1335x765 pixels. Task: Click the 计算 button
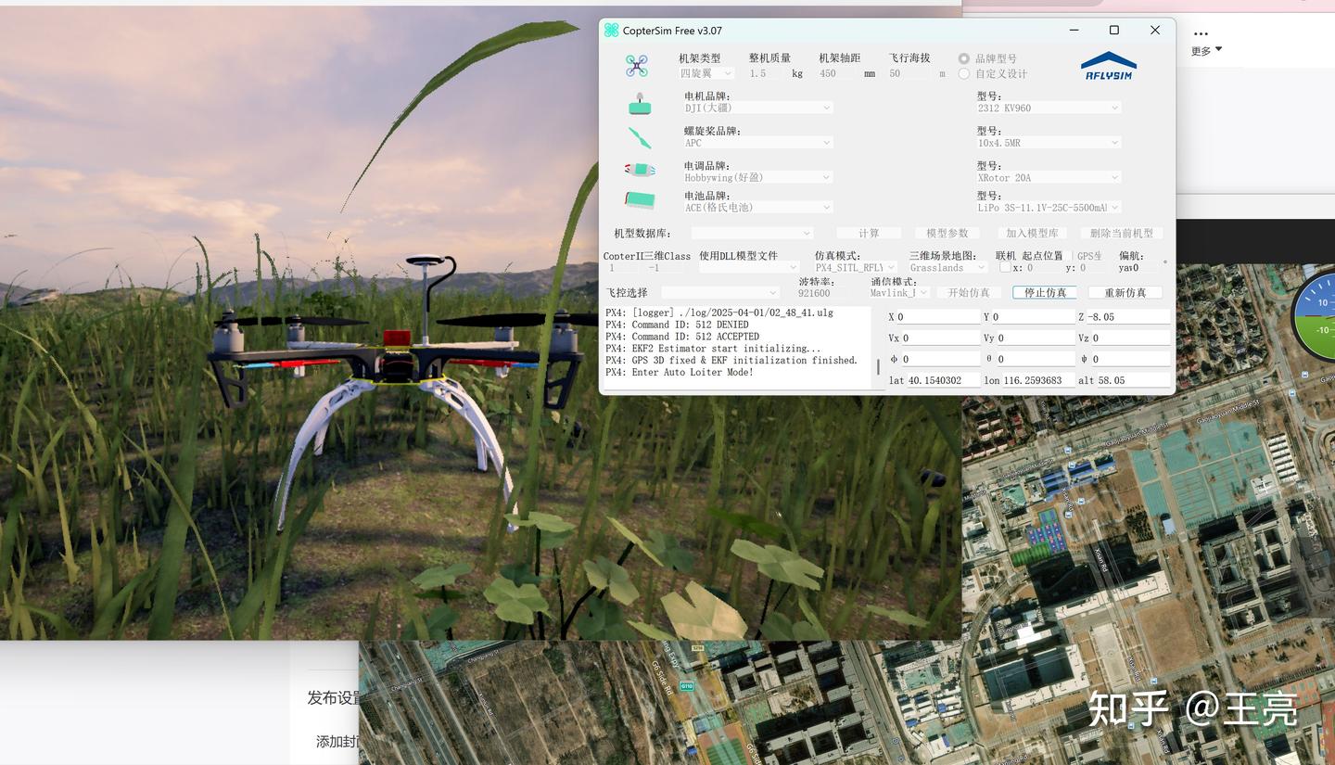(868, 233)
